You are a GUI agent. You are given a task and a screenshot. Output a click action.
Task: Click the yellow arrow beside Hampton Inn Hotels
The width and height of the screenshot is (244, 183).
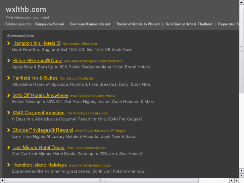click(x=9, y=43)
